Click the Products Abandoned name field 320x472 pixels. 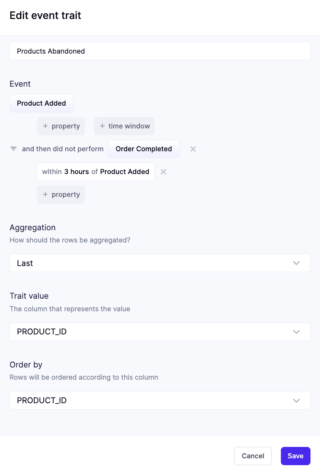(x=160, y=51)
